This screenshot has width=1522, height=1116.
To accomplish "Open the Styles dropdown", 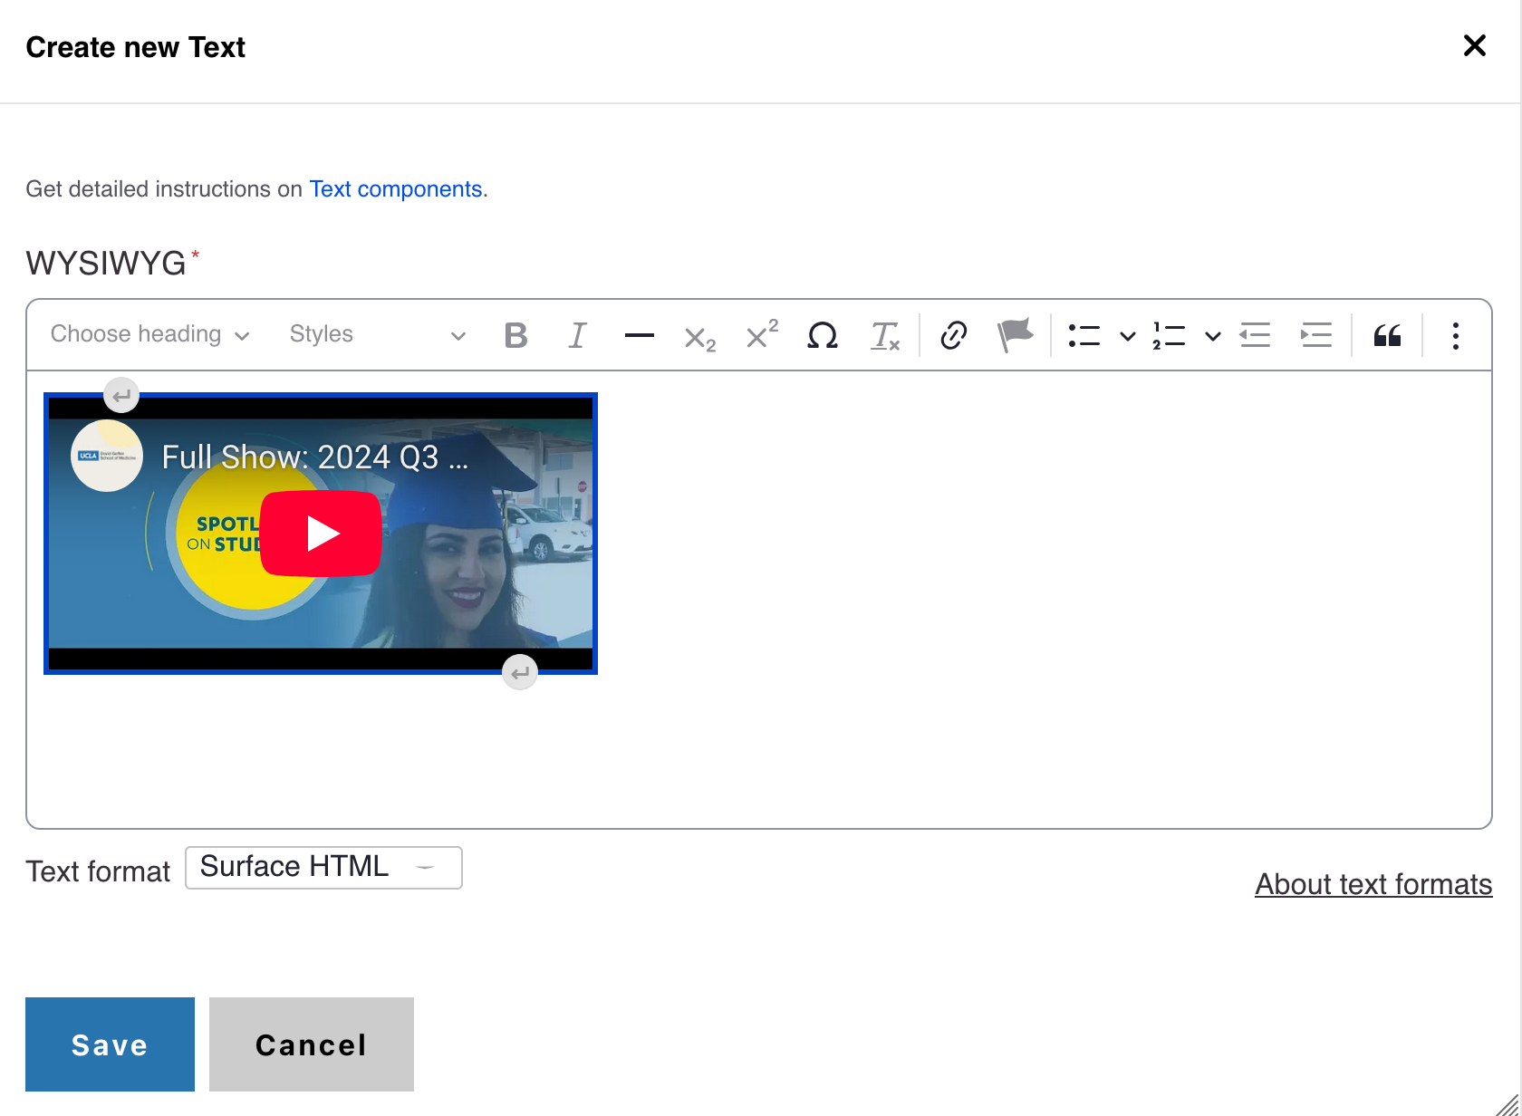I will 377,334.
